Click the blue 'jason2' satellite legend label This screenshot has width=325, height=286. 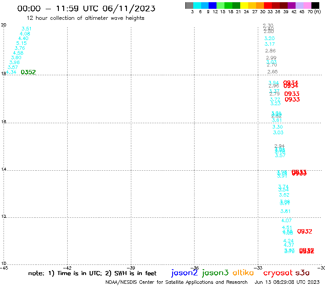[184, 273]
